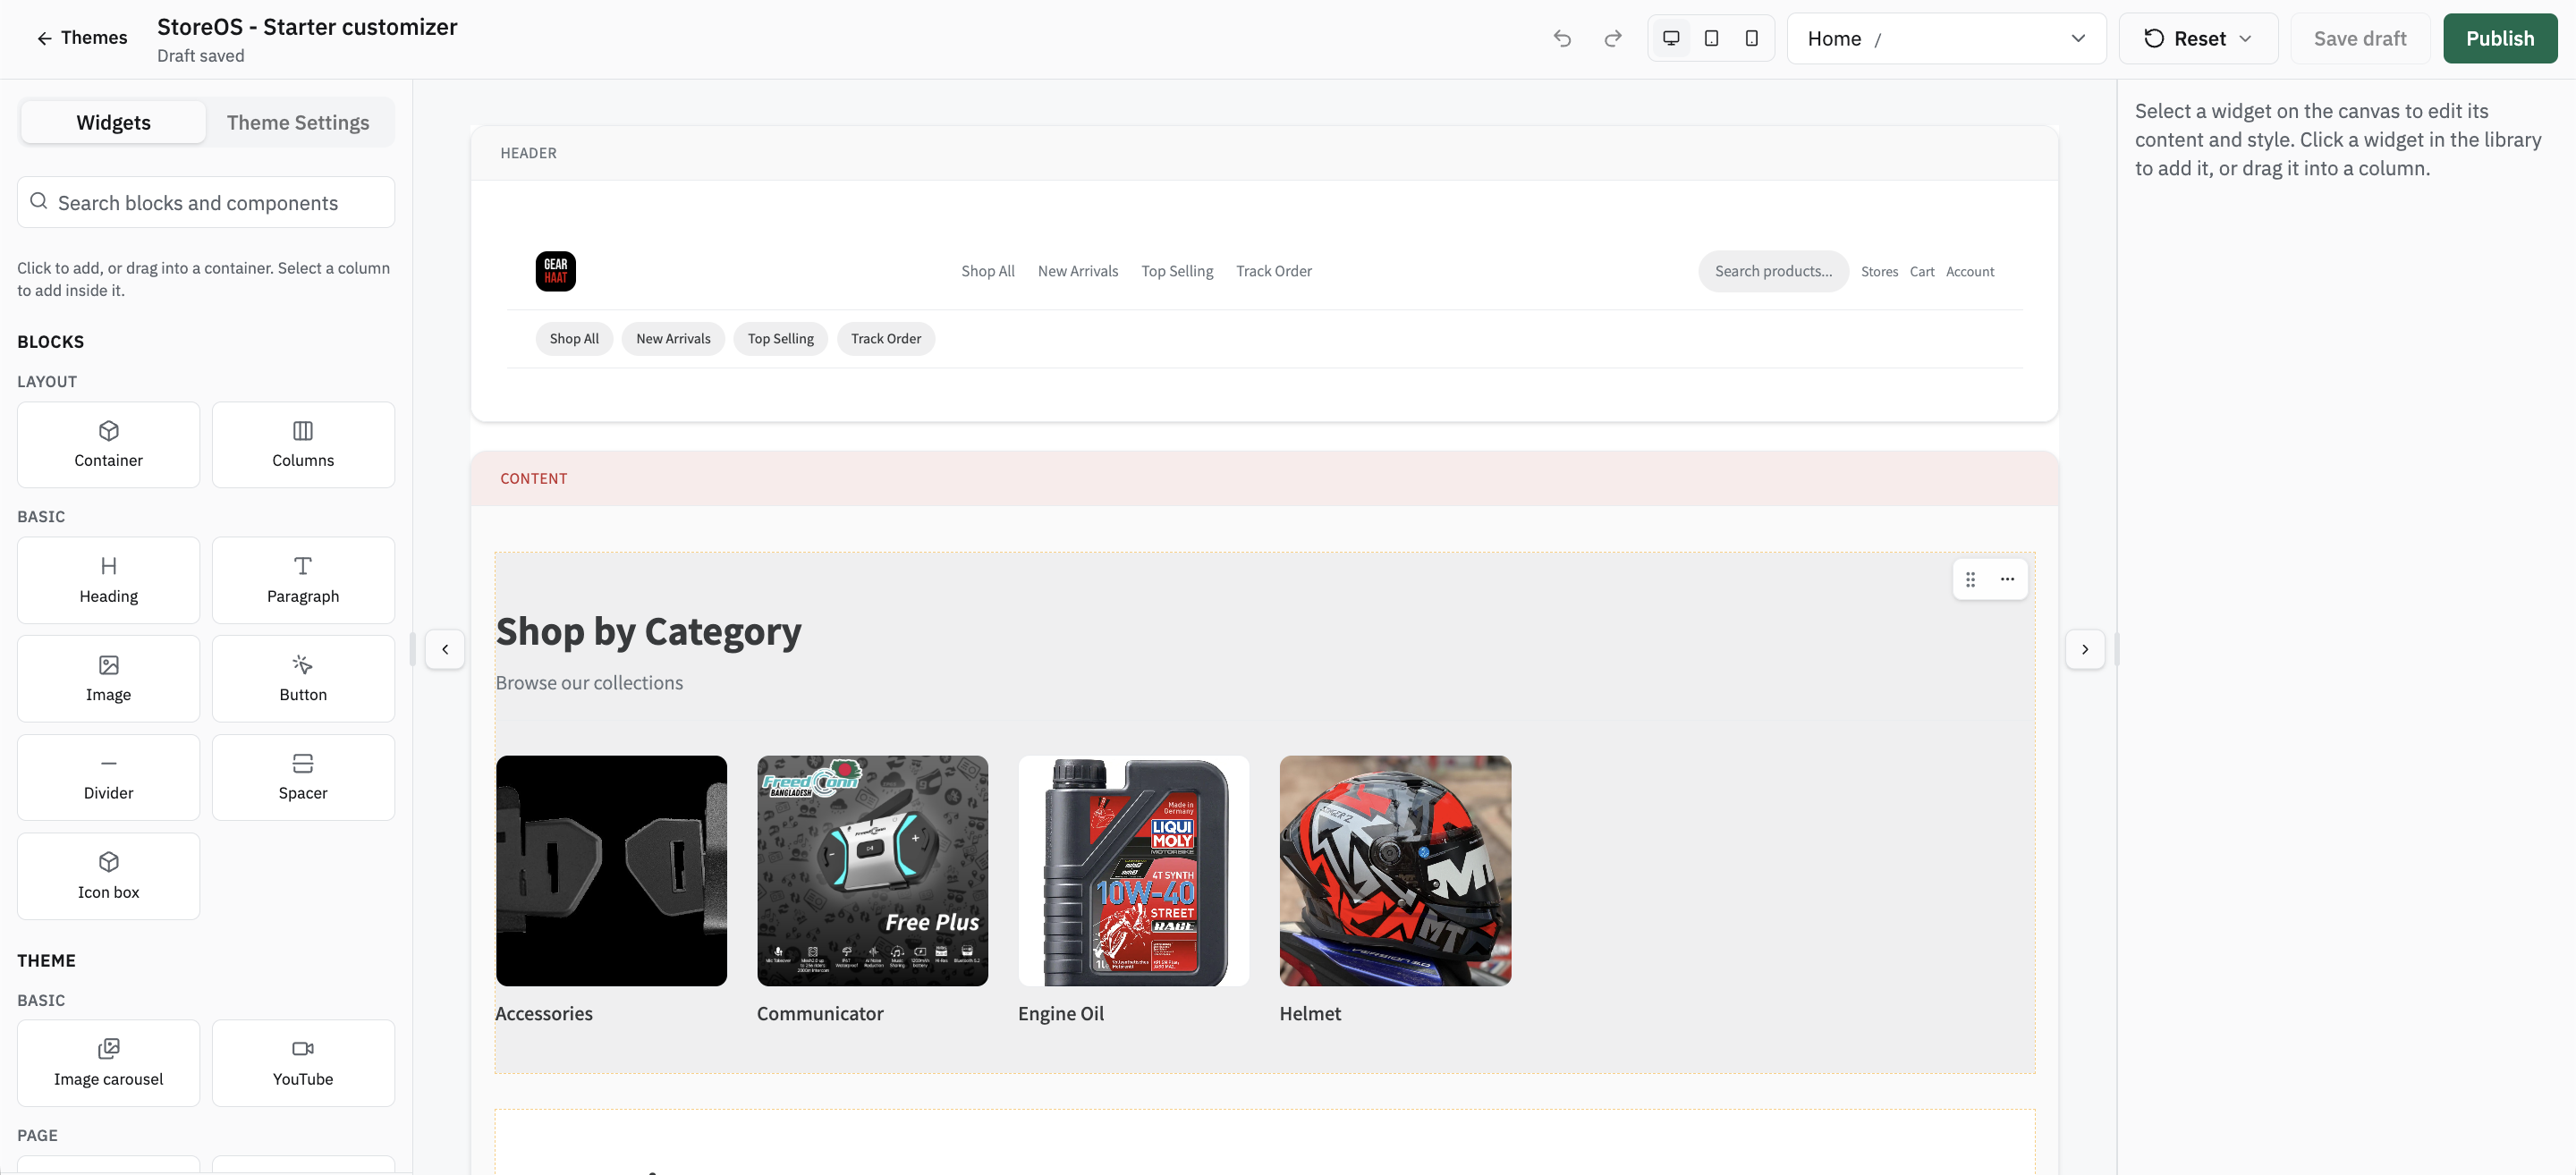Click the redo arrow icon
The image size is (2576, 1175).
point(1612,38)
